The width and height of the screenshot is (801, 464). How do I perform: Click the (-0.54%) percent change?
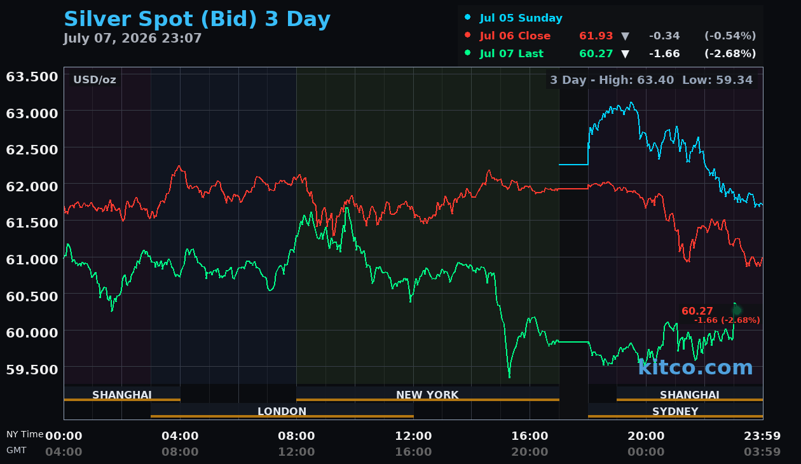pyautogui.click(x=730, y=36)
